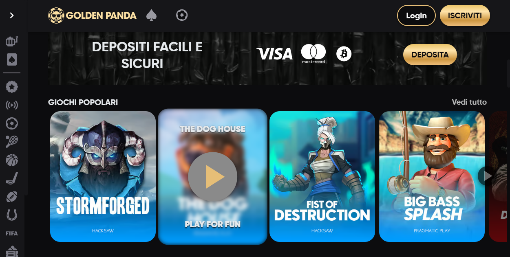Viewport: 510px width, 257px height.
Task: Open the Stormforged game thumbnail
Action: pos(103,176)
